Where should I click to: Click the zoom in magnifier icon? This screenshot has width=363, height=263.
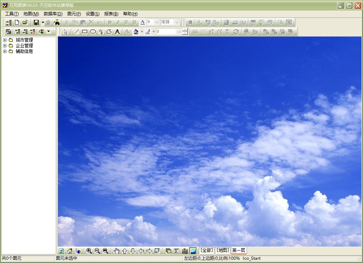click(x=89, y=251)
